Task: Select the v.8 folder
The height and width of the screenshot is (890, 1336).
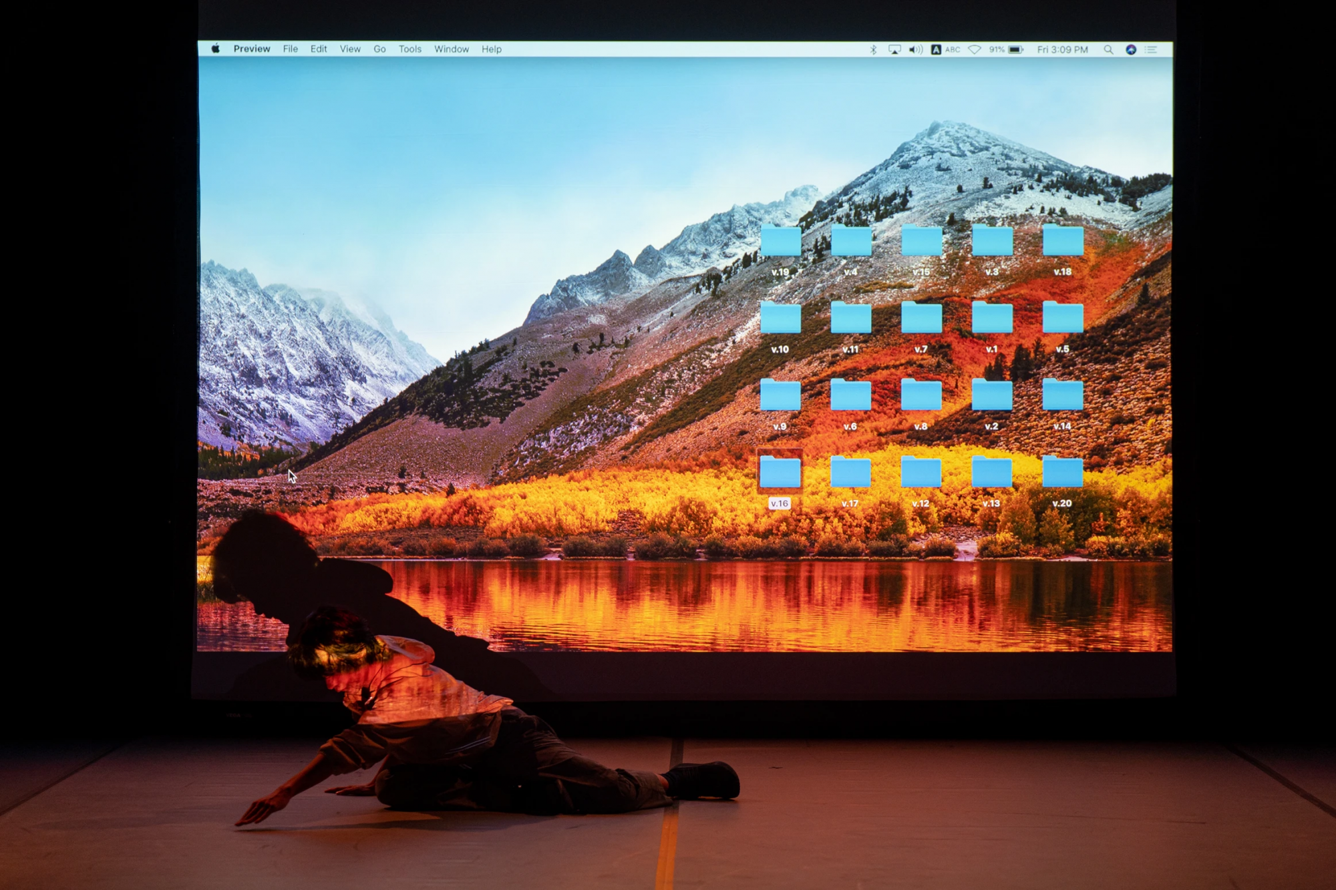Action: tap(922, 395)
